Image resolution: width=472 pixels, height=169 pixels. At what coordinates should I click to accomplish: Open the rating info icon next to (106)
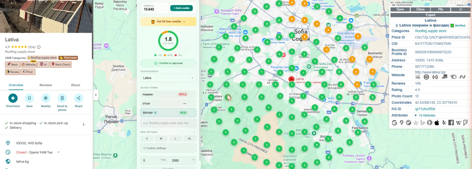click(x=39, y=47)
